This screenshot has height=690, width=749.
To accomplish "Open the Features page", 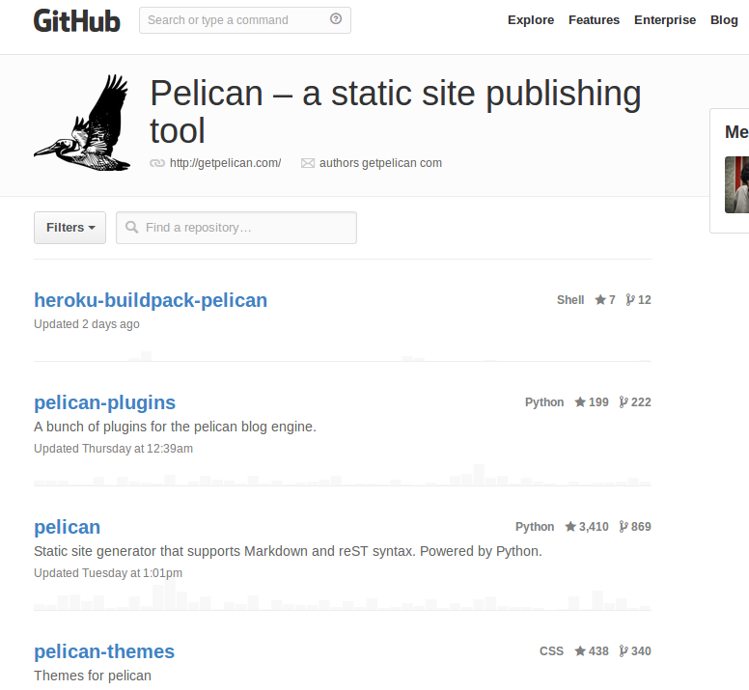I will coord(594,20).
